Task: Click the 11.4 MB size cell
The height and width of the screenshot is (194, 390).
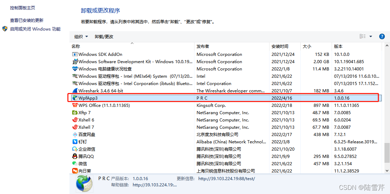Action: (321, 69)
